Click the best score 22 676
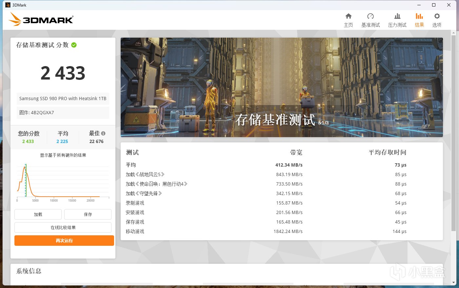 (96, 141)
